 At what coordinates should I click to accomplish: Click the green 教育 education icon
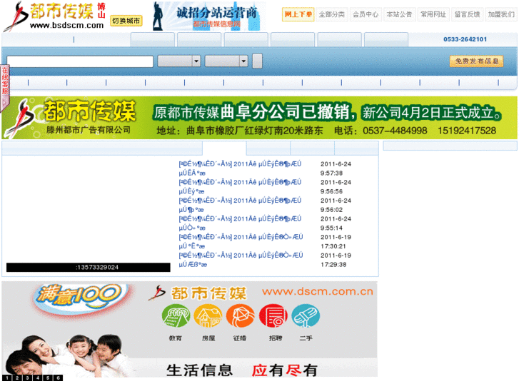click(x=176, y=316)
